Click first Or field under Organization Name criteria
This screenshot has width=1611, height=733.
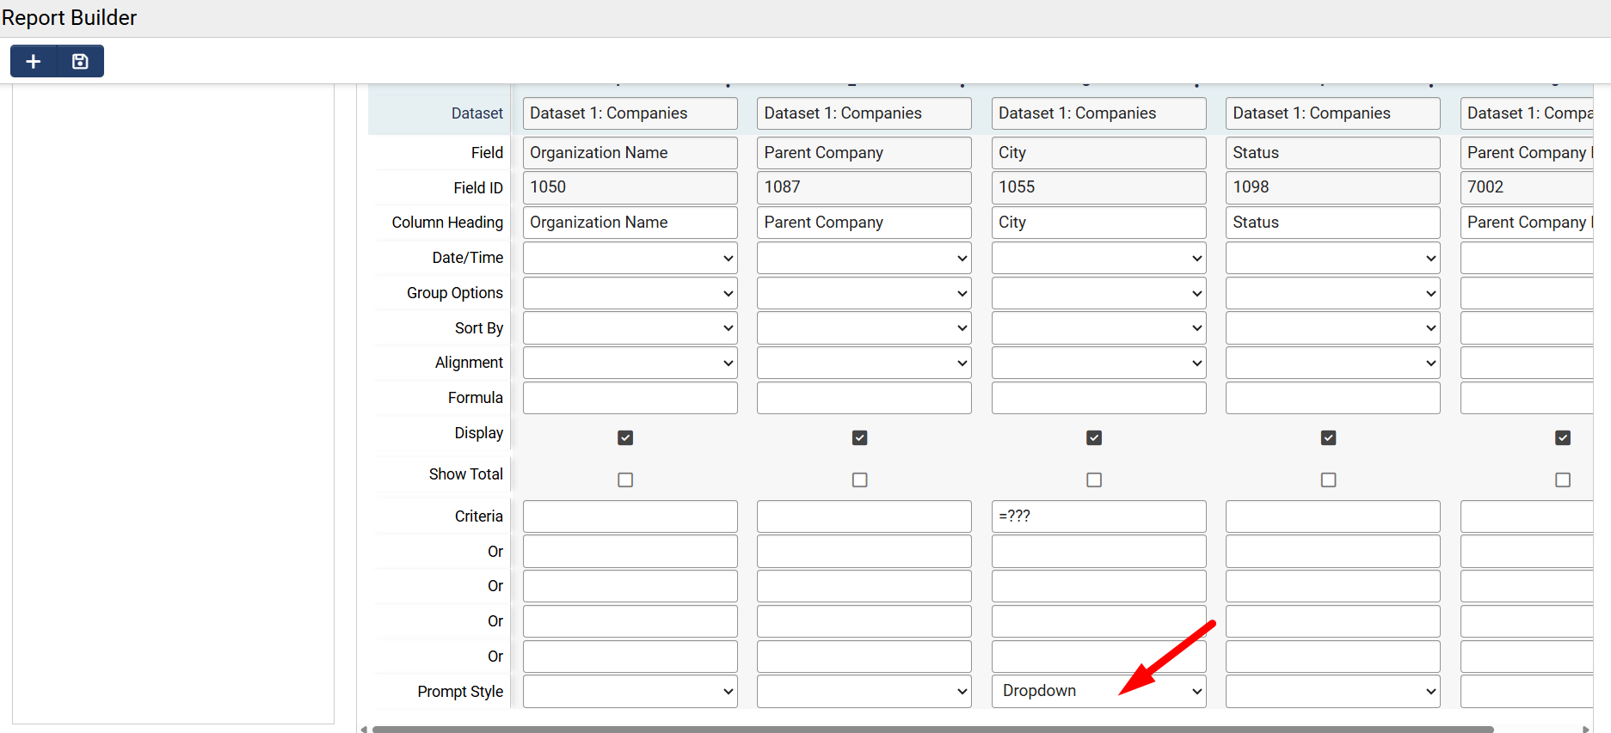coord(630,552)
